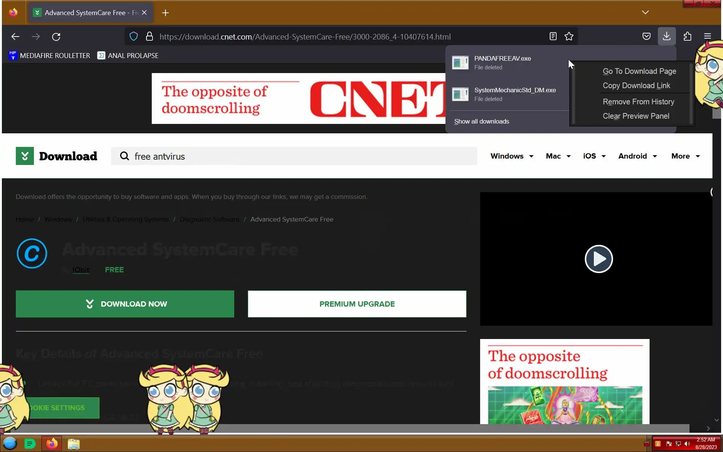Bookmark this page with the star icon

pos(569,37)
